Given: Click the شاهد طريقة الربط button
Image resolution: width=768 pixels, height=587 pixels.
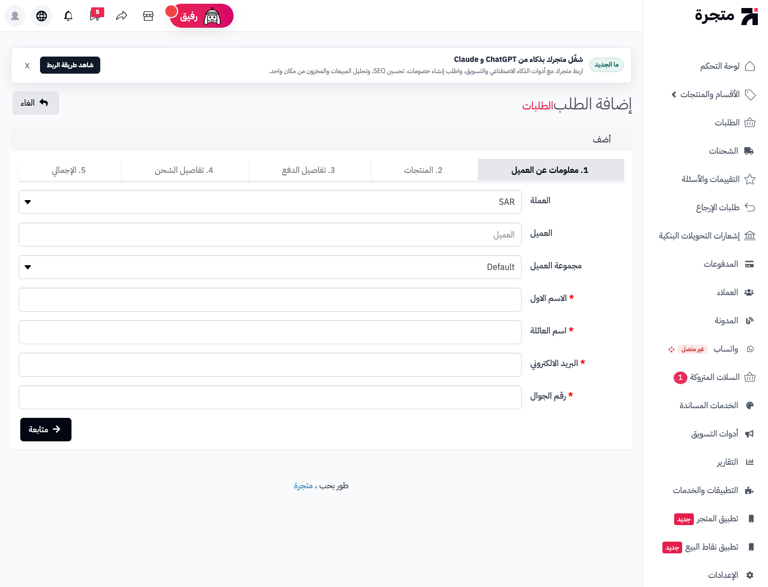Looking at the screenshot, I should pos(70,65).
